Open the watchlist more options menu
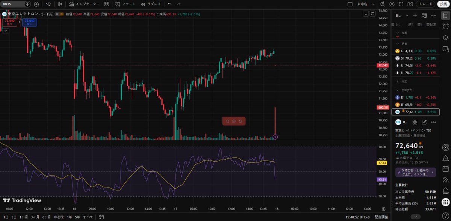 click(433, 15)
